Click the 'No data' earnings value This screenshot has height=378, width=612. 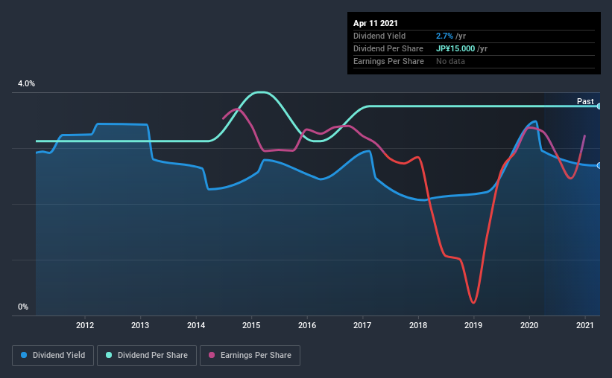pyautogui.click(x=450, y=61)
